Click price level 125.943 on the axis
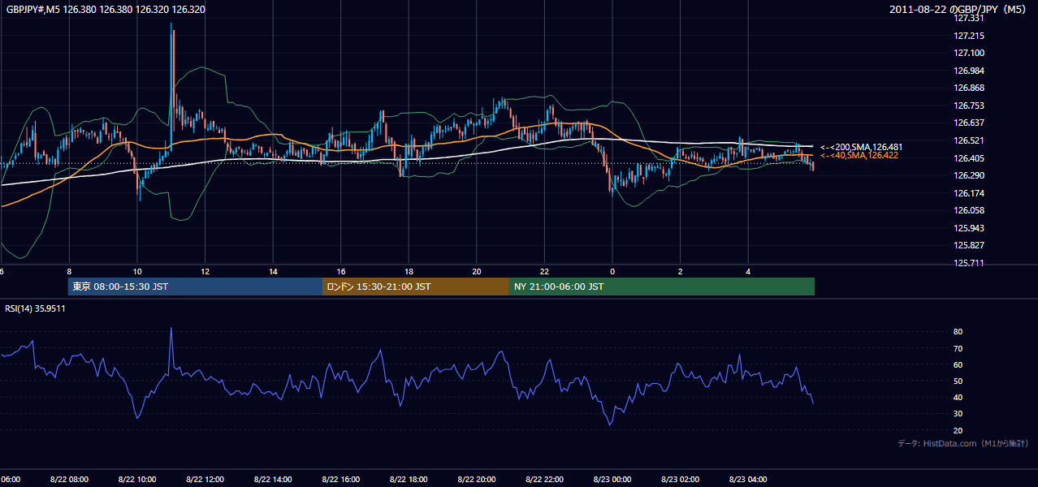Image resolution: width=1038 pixels, height=487 pixels. tap(968, 228)
